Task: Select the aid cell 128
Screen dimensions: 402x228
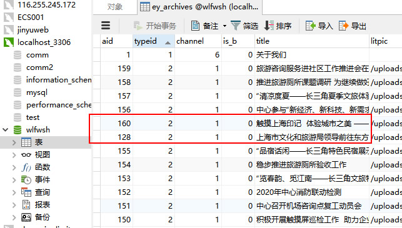Action: tap(116, 137)
